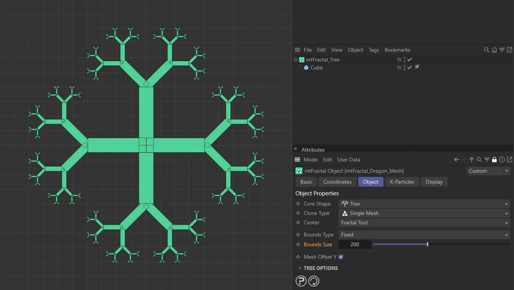Open the Bookmarks menu
This screenshot has height=290, width=514.
click(x=397, y=49)
